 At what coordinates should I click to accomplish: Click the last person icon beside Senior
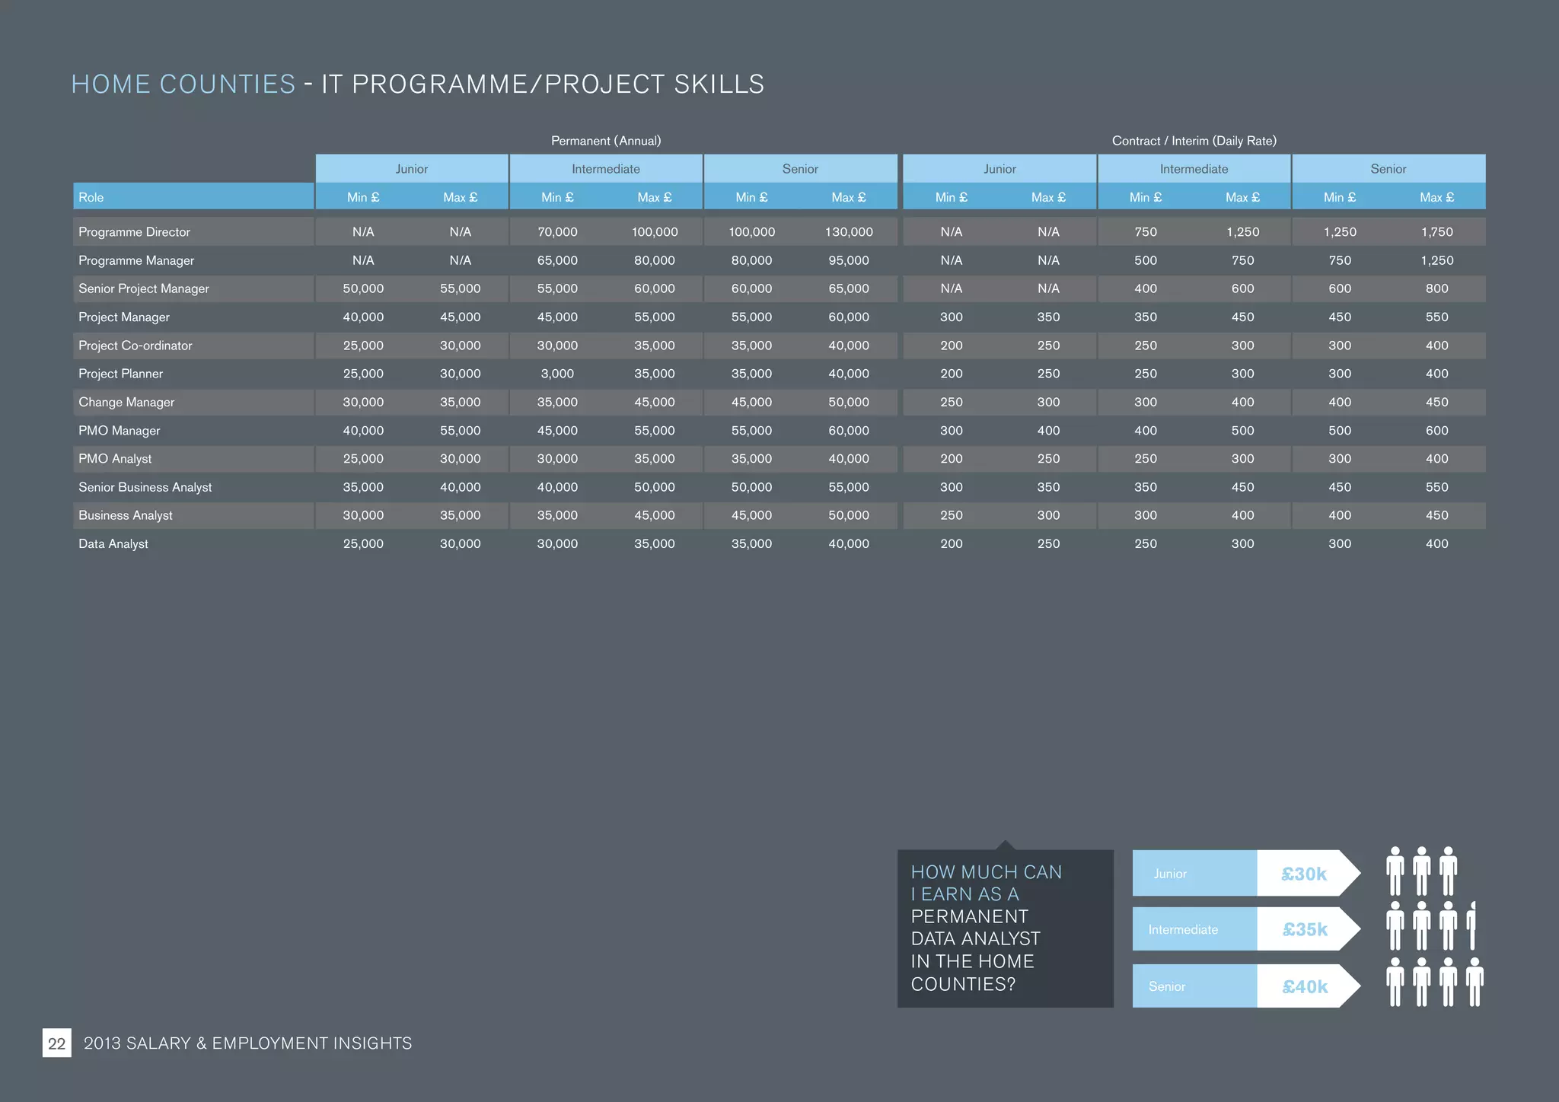tap(1475, 982)
